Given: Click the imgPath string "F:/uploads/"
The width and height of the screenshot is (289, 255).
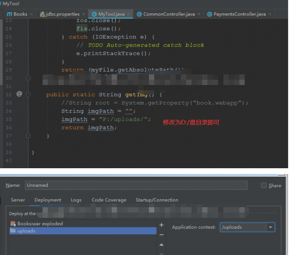Looking at the screenshot, I should pos(123,119).
